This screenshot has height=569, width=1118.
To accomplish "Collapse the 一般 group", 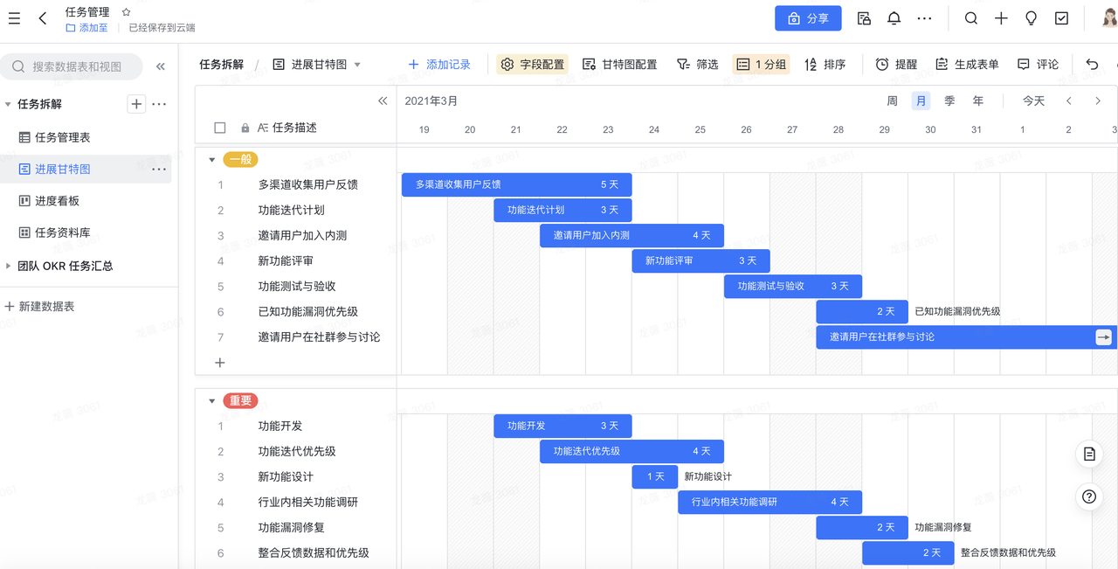I will pos(211,160).
